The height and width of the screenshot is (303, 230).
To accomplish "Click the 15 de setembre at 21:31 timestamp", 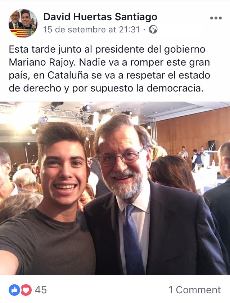I will pos(91,30).
